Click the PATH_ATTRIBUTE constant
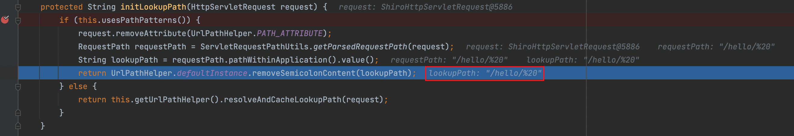 click(x=289, y=33)
